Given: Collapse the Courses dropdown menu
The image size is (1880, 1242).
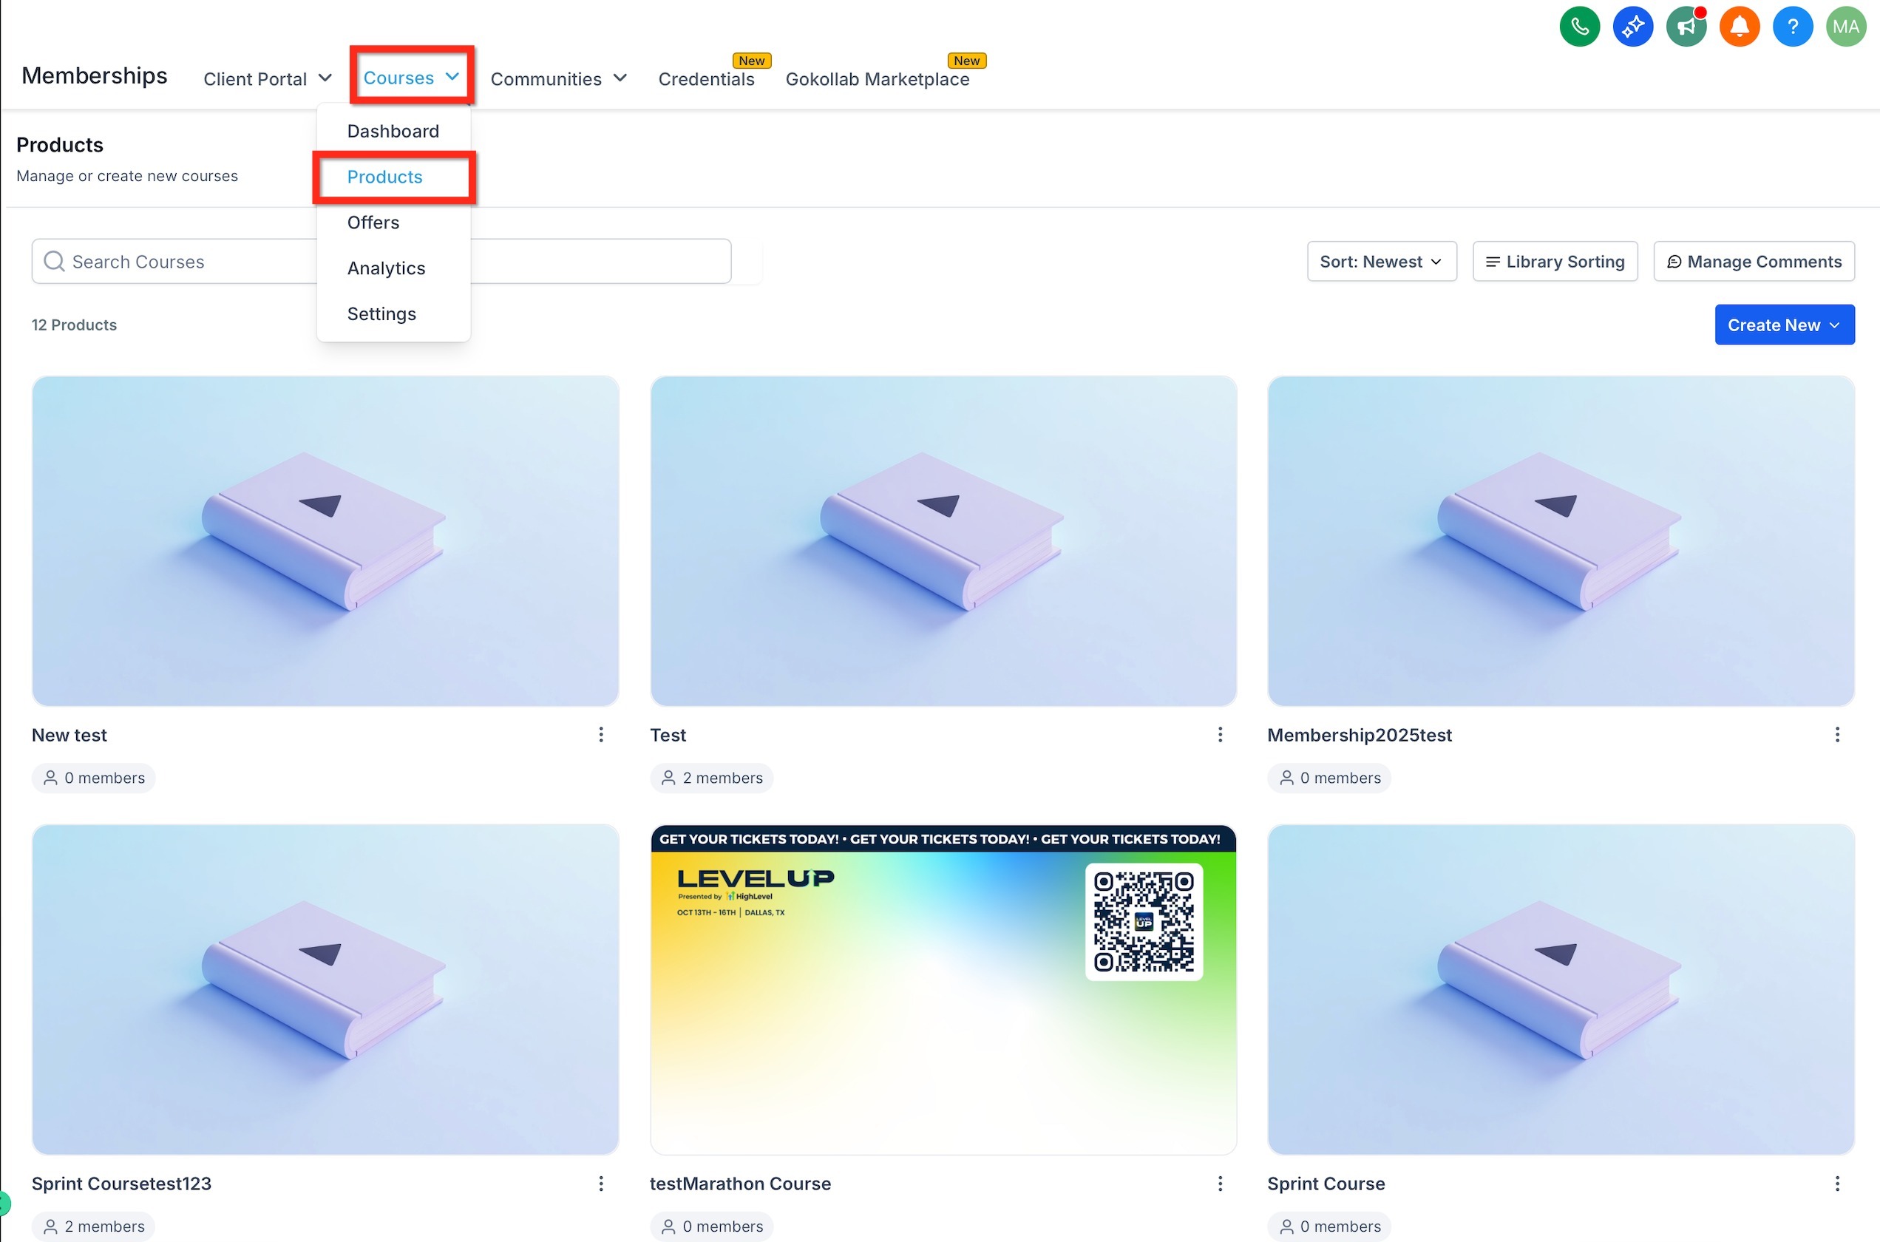Looking at the screenshot, I should (411, 77).
